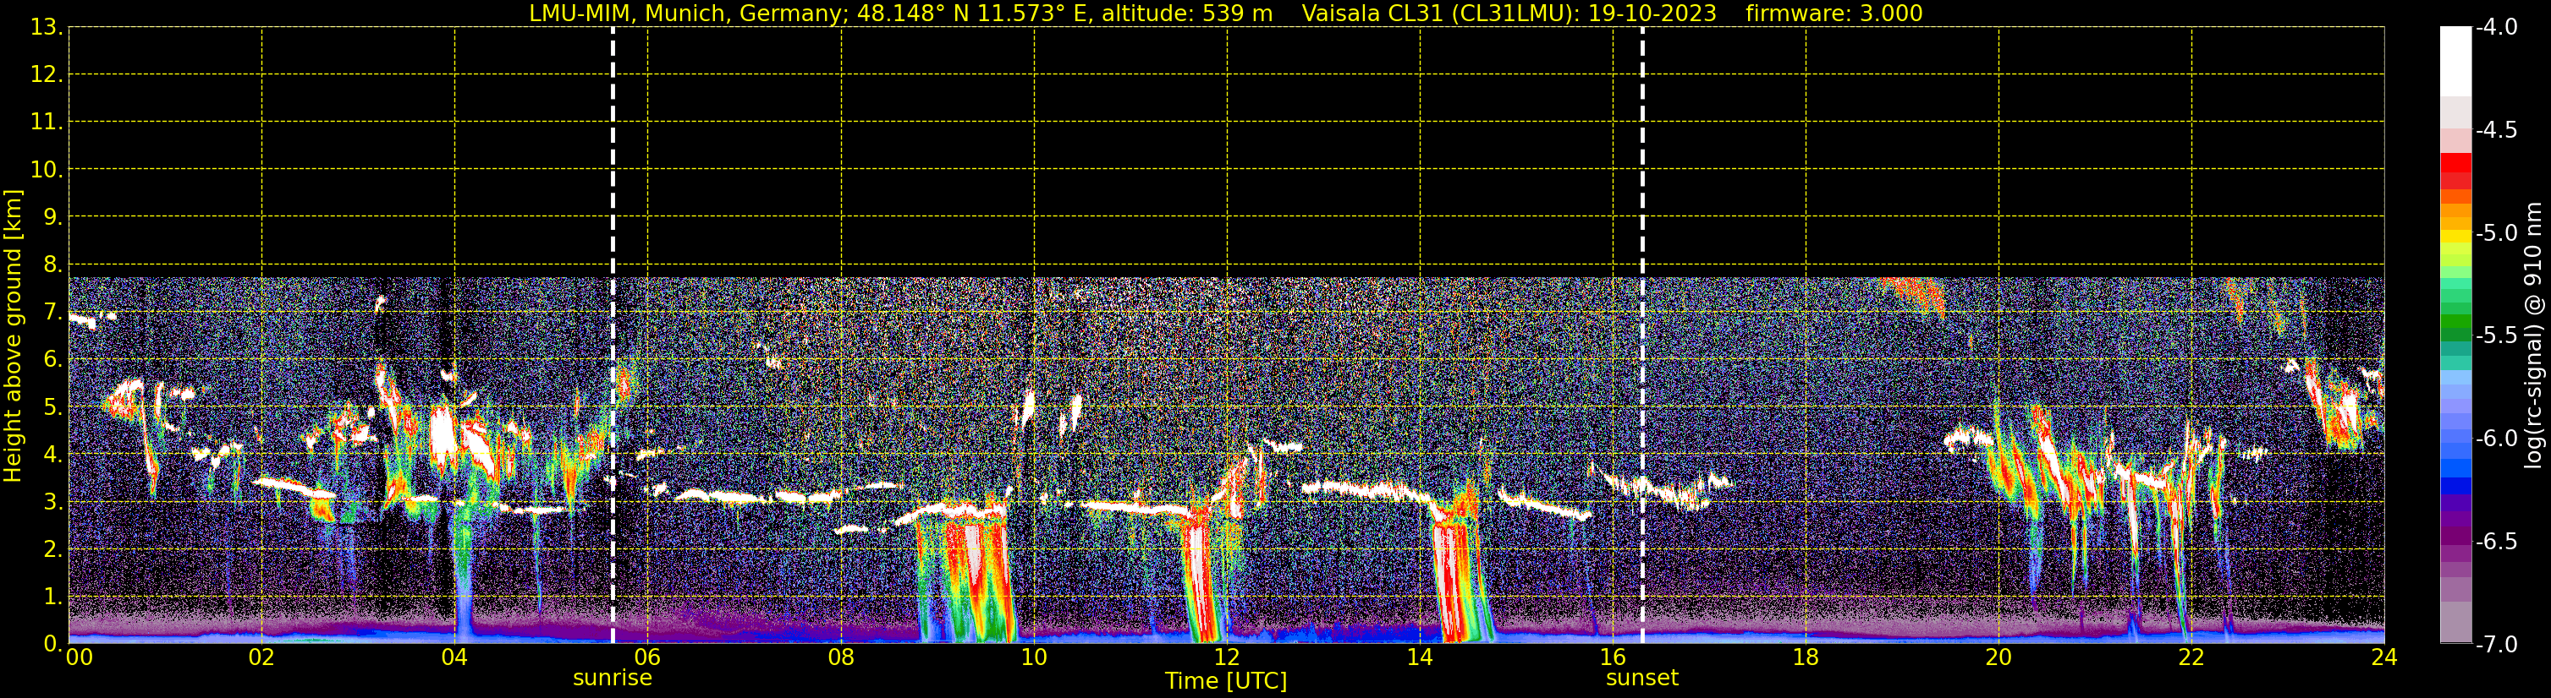The image size is (2551, 698).
Task: Click the 20 tick label on time axis
Action: [x=1998, y=658]
